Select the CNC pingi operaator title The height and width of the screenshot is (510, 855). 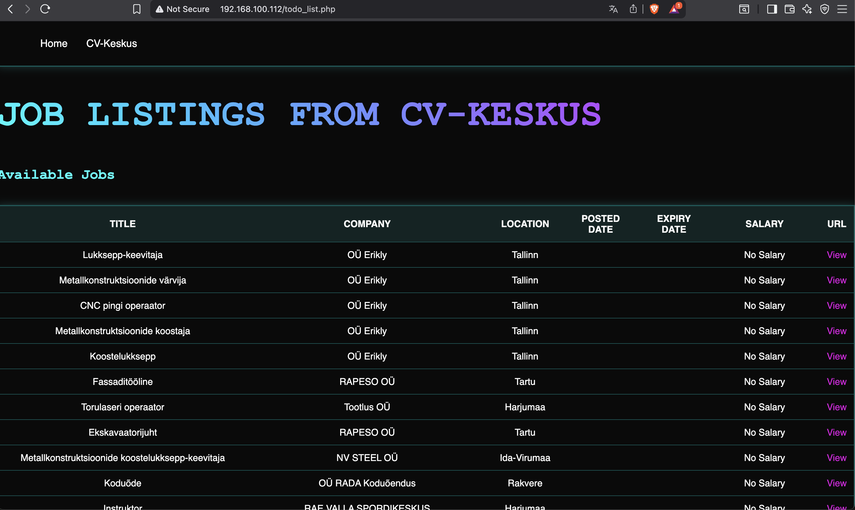123,306
